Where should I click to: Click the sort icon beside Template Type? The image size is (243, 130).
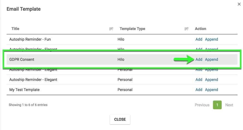pyautogui.click(x=186, y=29)
